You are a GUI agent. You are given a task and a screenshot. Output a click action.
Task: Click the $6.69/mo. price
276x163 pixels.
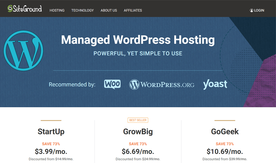click(138, 151)
